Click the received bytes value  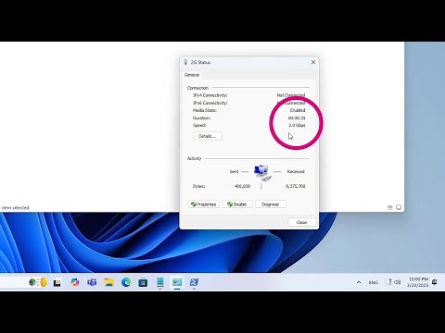(296, 186)
